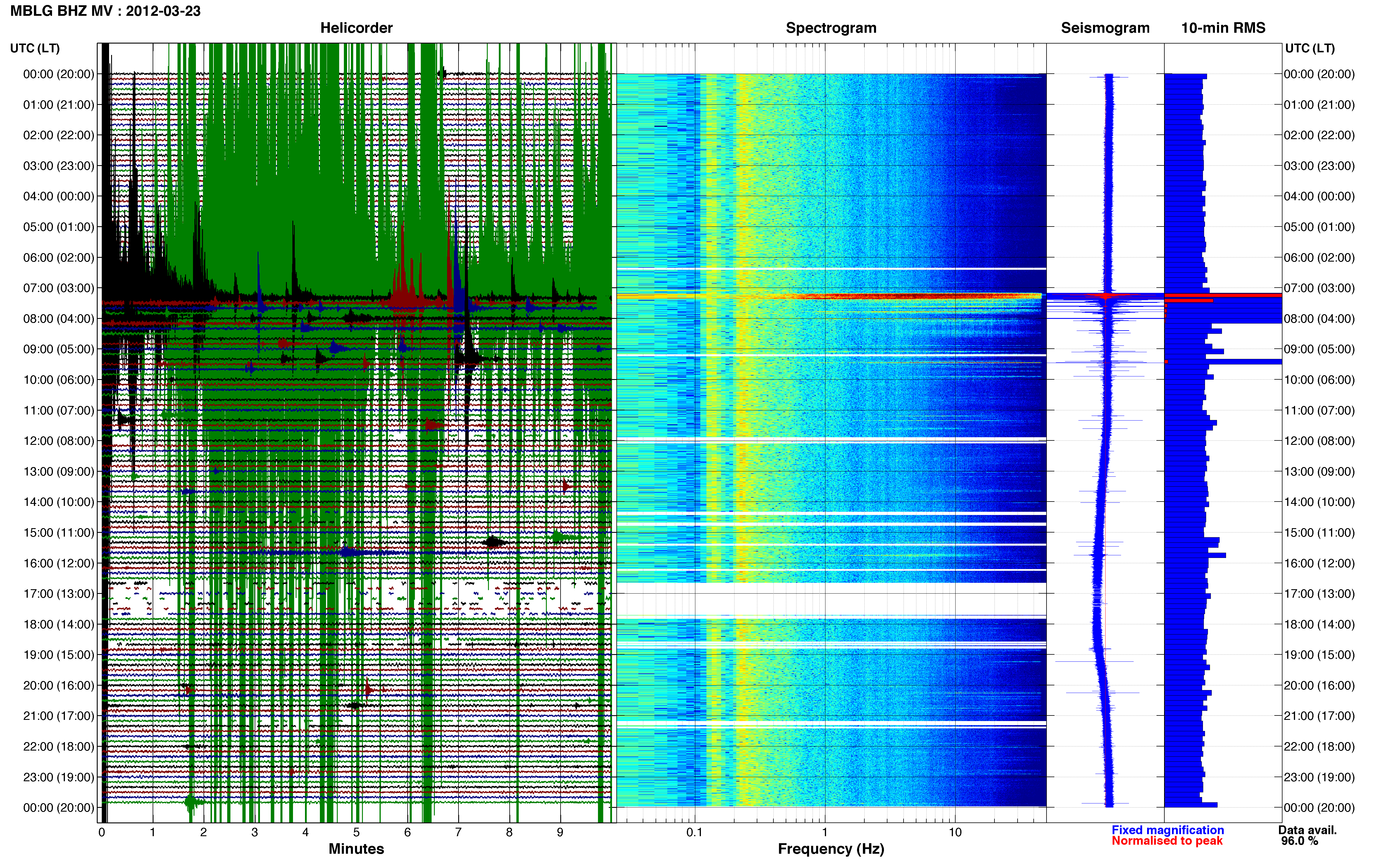
Task: Click the left '04:00 (00:00)' time label
Action: (x=58, y=196)
